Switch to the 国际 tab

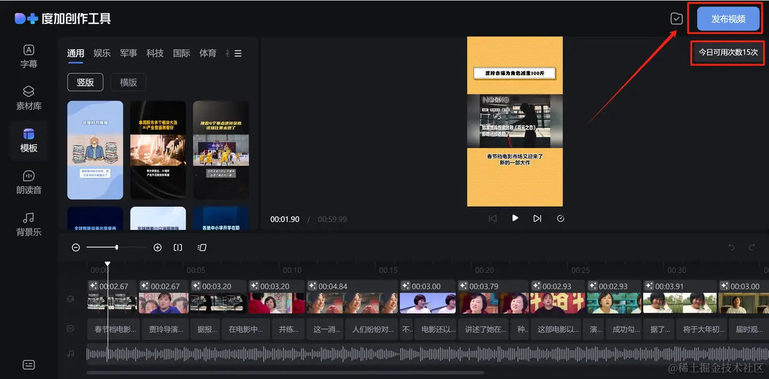(x=181, y=53)
